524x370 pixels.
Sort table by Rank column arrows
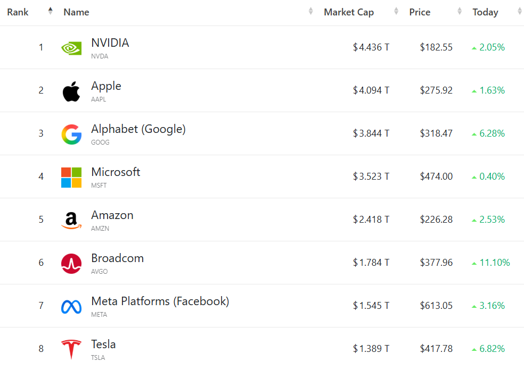(x=50, y=11)
